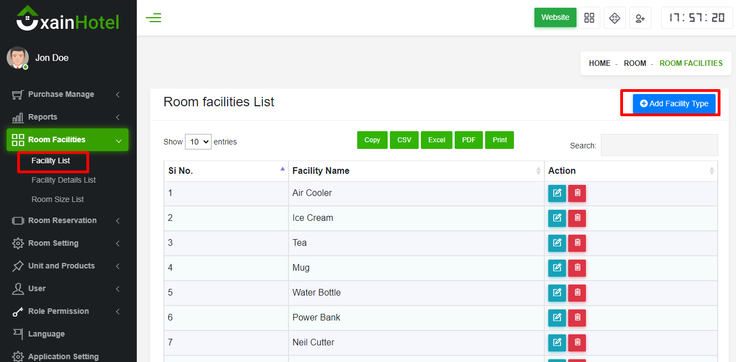Open the entries-per-page dropdown
Viewport: 736px width, 362px height.
tap(198, 142)
